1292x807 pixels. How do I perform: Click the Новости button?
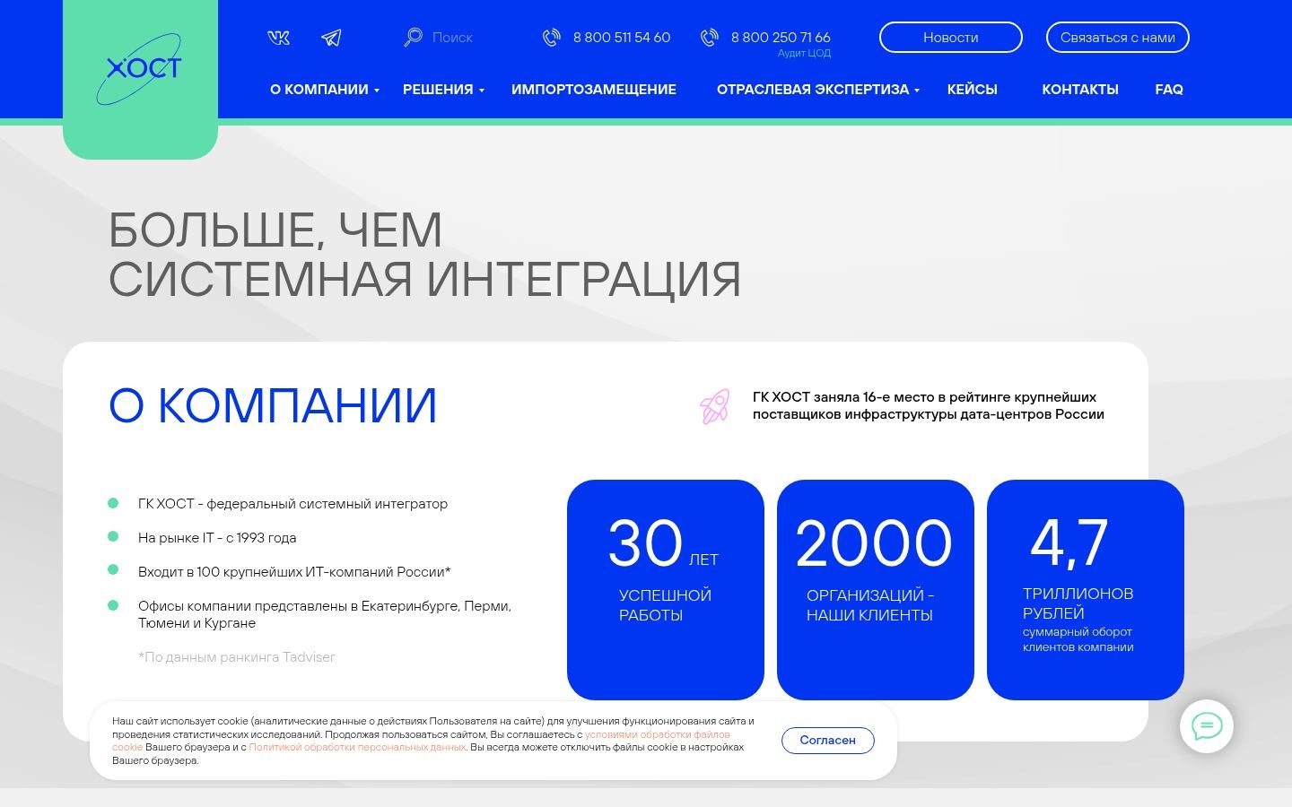click(x=951, y=38)
